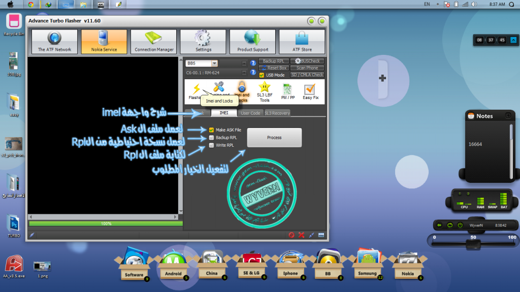Select AA_v3.5.exe desktop icon

coord(14,266)
